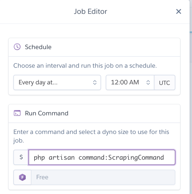Click the 'Choose an interval' description text
192x194 pixels.
tap(85, 66)
